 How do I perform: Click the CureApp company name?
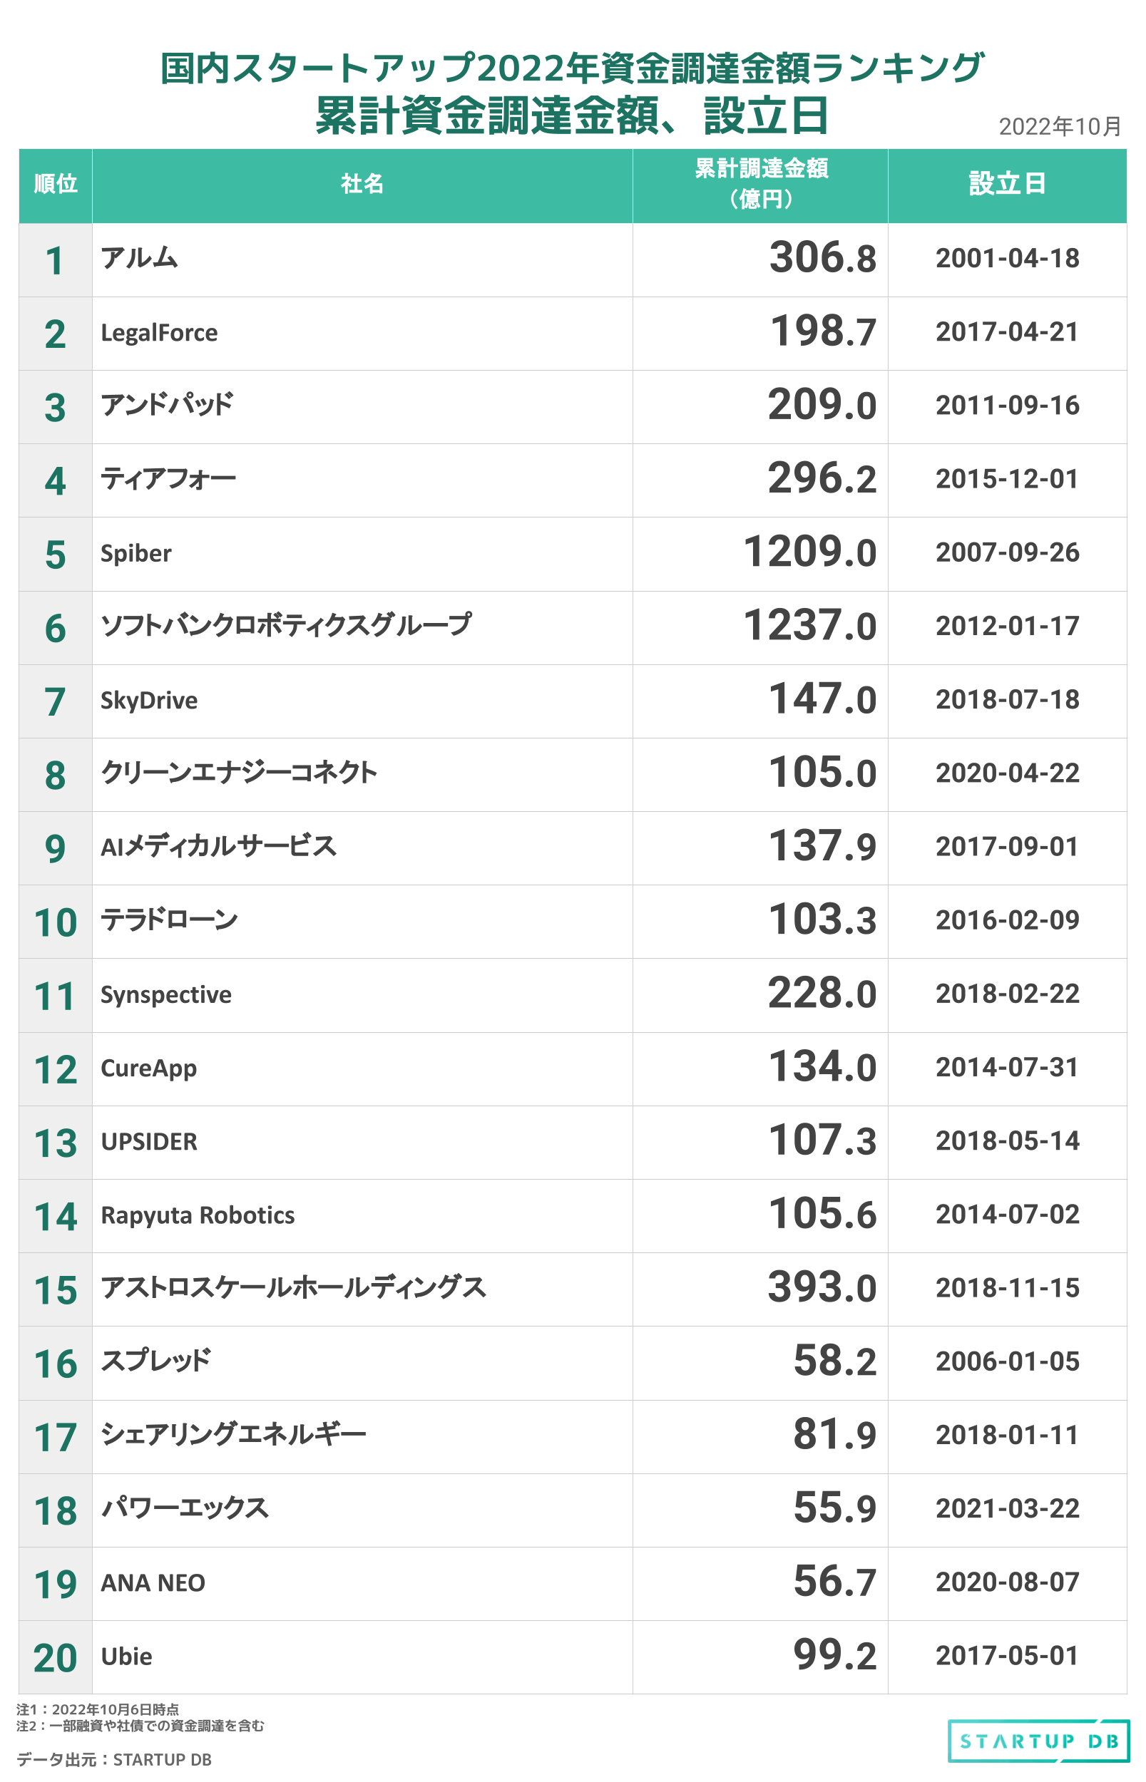pos(149,1068)
